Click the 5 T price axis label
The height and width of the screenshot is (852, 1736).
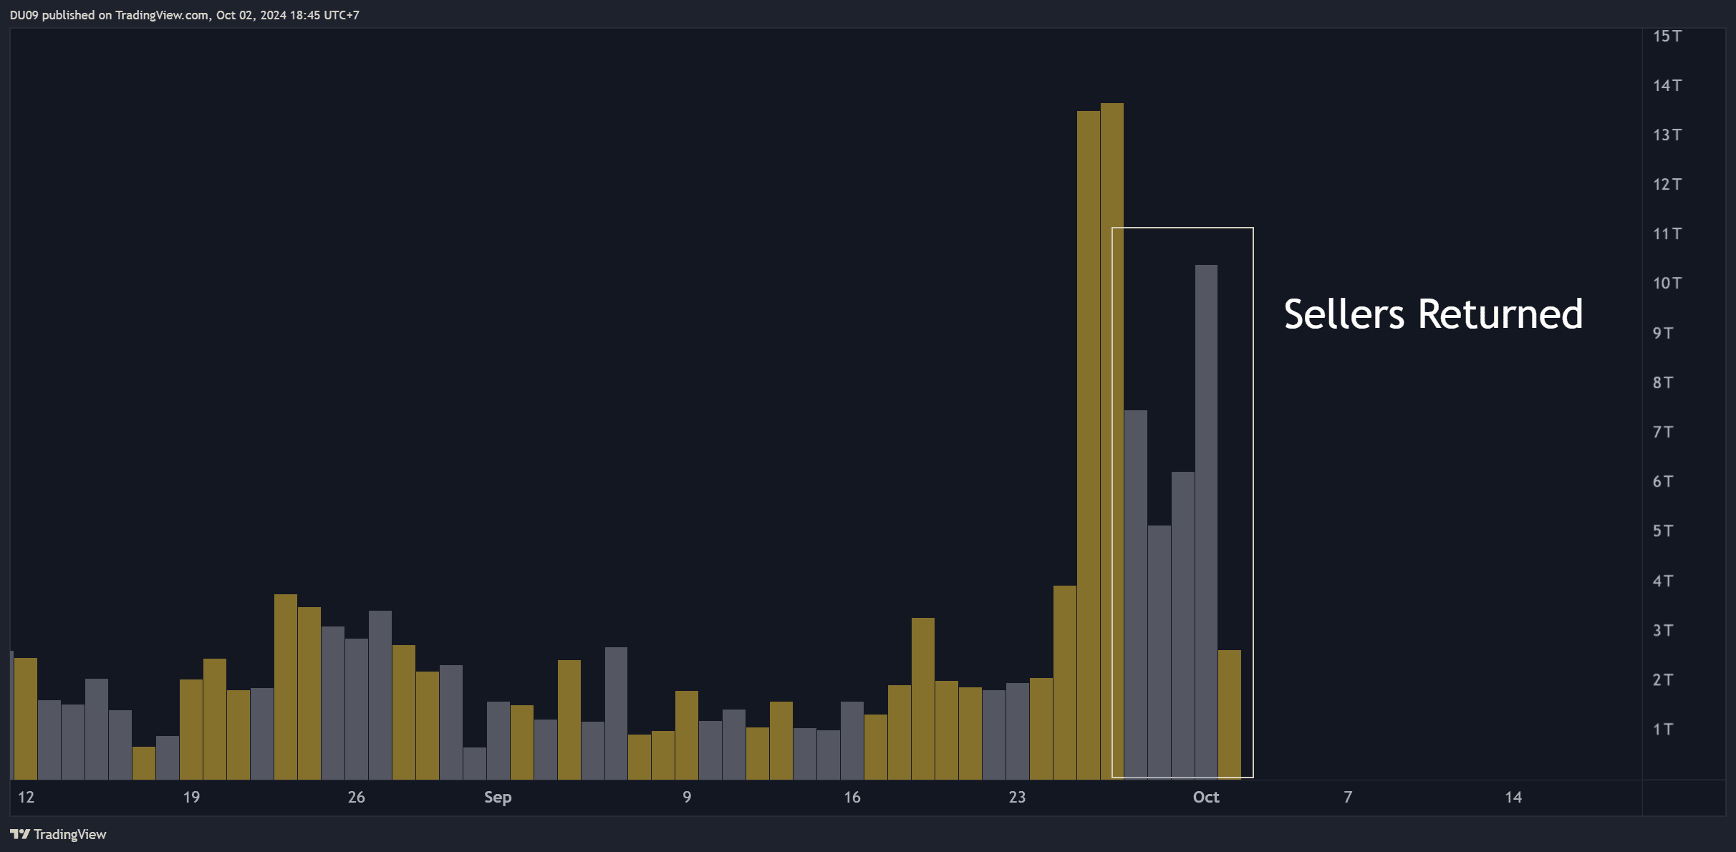pos(1663,531)
